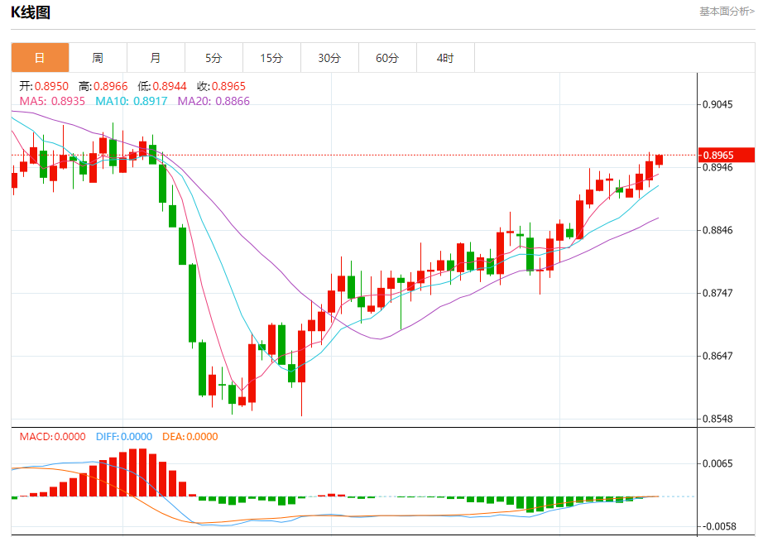The height and width of the screenshot is (537, 763).
Task: Click the MACD:0.0000 label
Action: (x=53, y=437)
